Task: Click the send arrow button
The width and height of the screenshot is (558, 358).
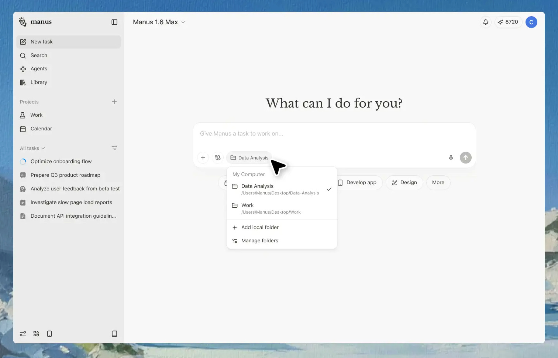Action: click(x=466, y=158)
